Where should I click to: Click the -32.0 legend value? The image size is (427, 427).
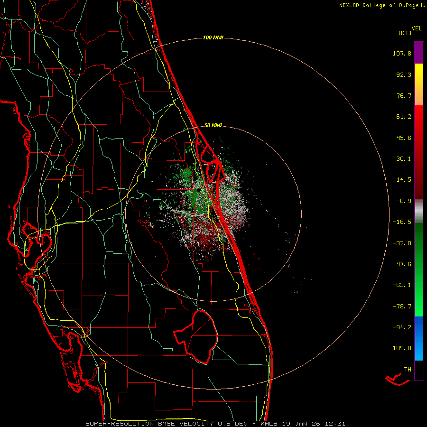[402, 243]
